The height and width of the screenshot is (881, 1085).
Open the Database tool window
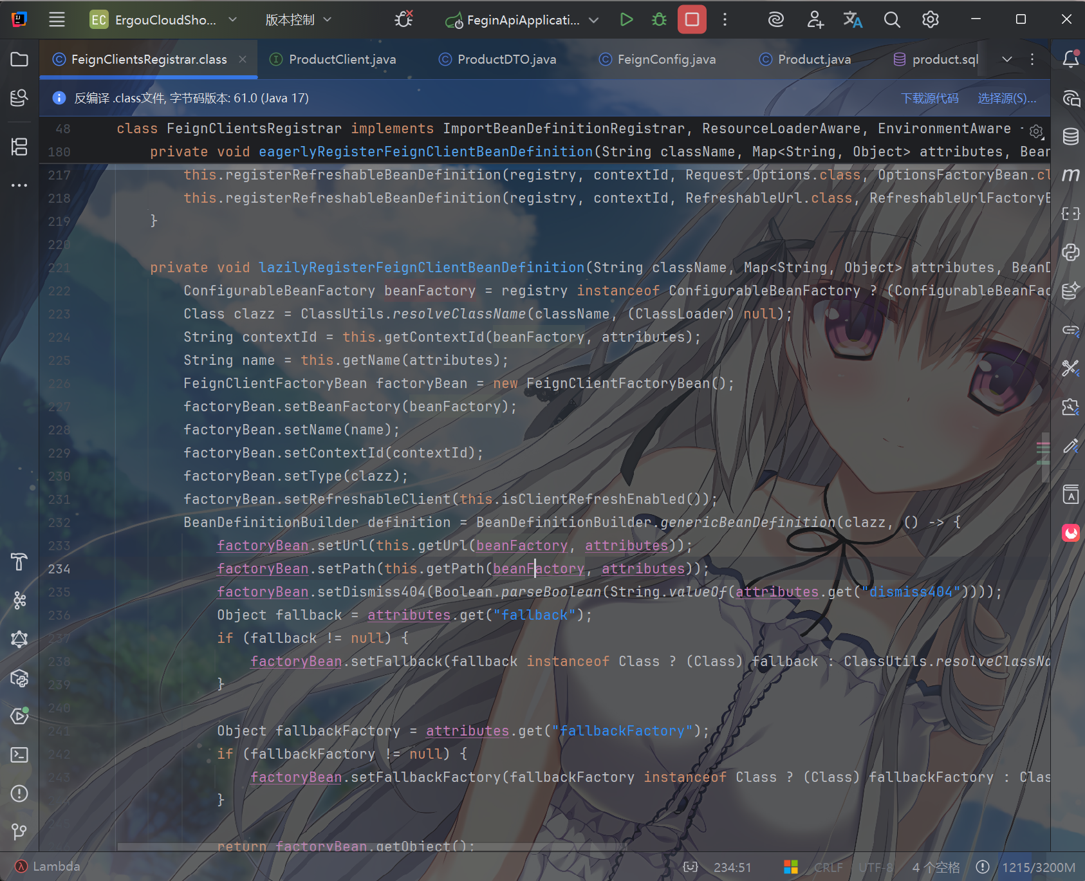pyautogui.click(x=1071, y=136)
